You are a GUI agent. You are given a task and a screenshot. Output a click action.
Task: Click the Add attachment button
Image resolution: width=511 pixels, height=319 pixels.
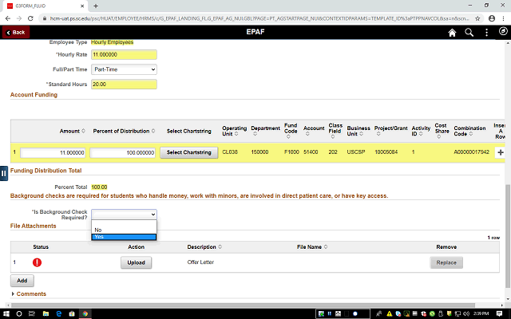pyautogui.click(x=22, y=281)
